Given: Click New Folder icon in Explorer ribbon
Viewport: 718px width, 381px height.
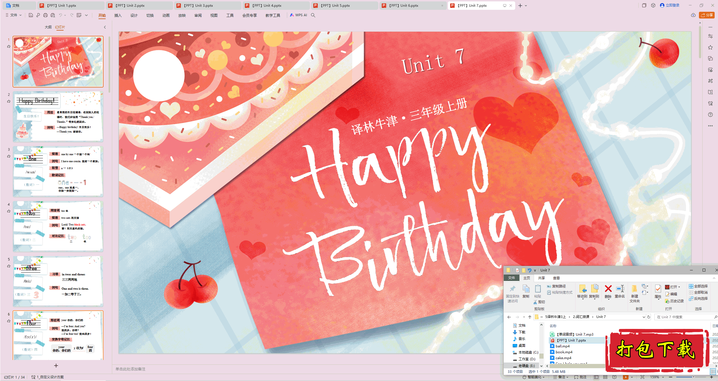Looking at the screenshot, I should tap(634, 294).
